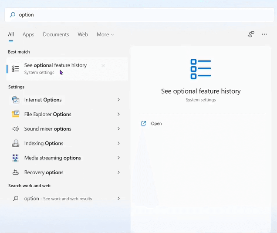The height and width of the screenshot is (233, 277).
Task: Click the Recovery options icon
Action: coord(16,172)
